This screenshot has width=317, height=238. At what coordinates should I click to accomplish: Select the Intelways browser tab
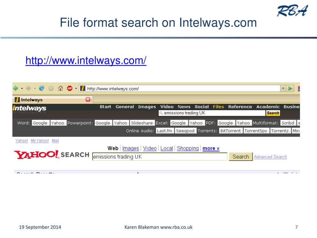[x=53, y=99]
